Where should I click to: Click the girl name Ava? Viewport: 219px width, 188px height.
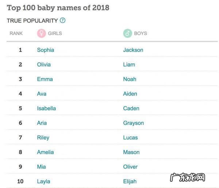coord(42,94)
